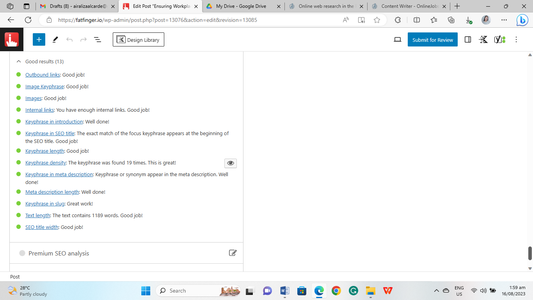Open the Favorites list icon
Viewport: 533px width, 300px height.
(x=434, y=20)
